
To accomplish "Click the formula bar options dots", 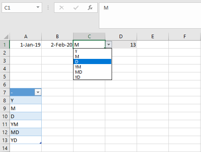I will click(x=48, y=8).
